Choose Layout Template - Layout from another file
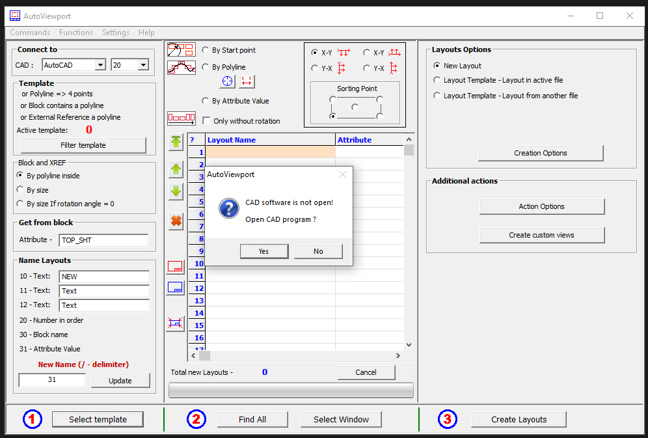 click(437, 96)
